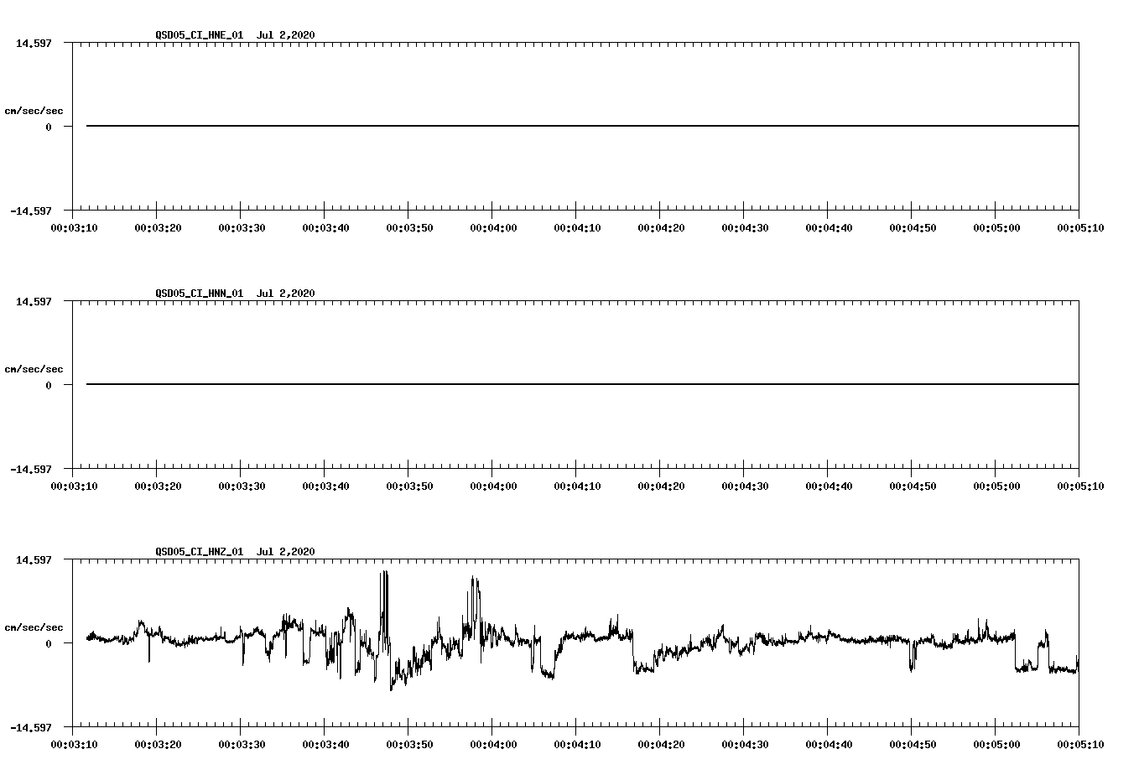Click -14.597 lower limit on HNN plot

point(30,469)
